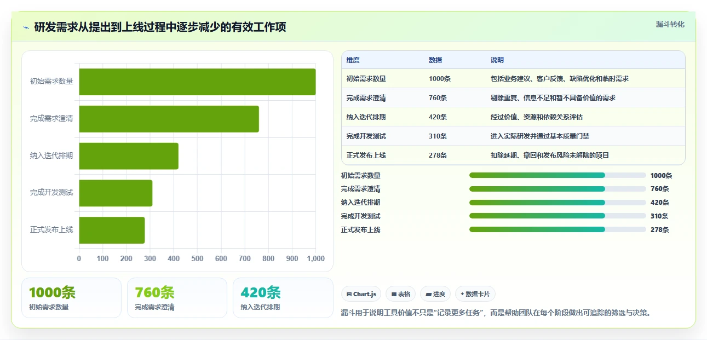707x340 pixels.
Task: Click the x-axis label 1,000
Action: (x=315, y=259)
